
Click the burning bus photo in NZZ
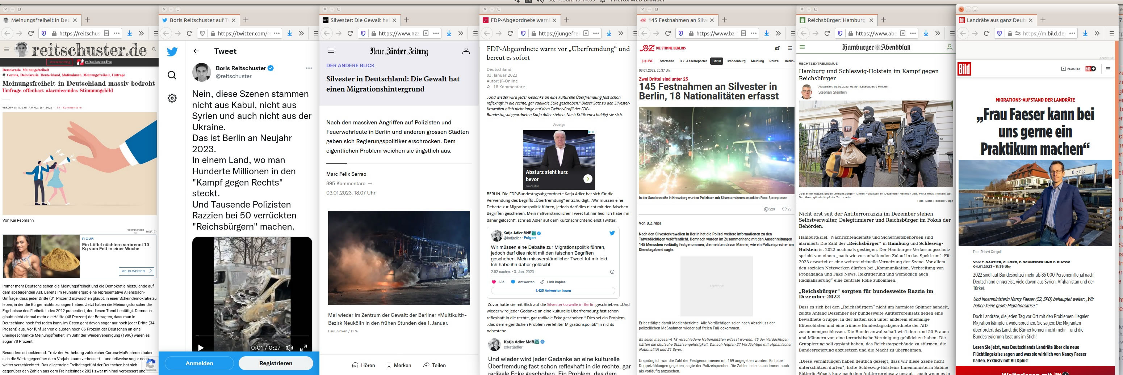(398, 259)
